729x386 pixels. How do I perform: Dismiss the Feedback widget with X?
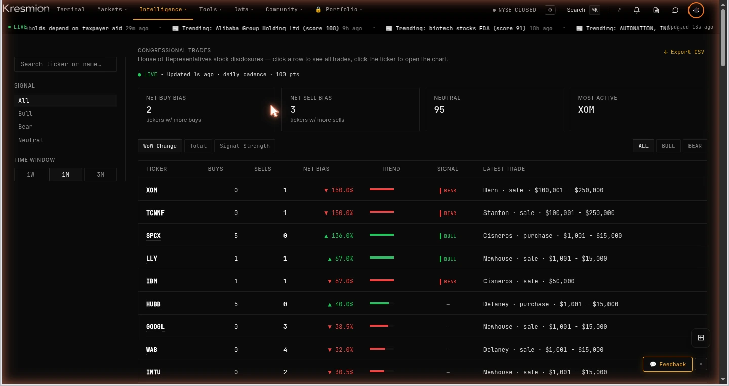pos(701,364)
